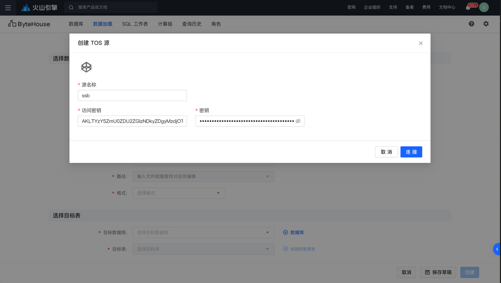
Task: Click the 备案 link
Action: (x=410, y=7)
